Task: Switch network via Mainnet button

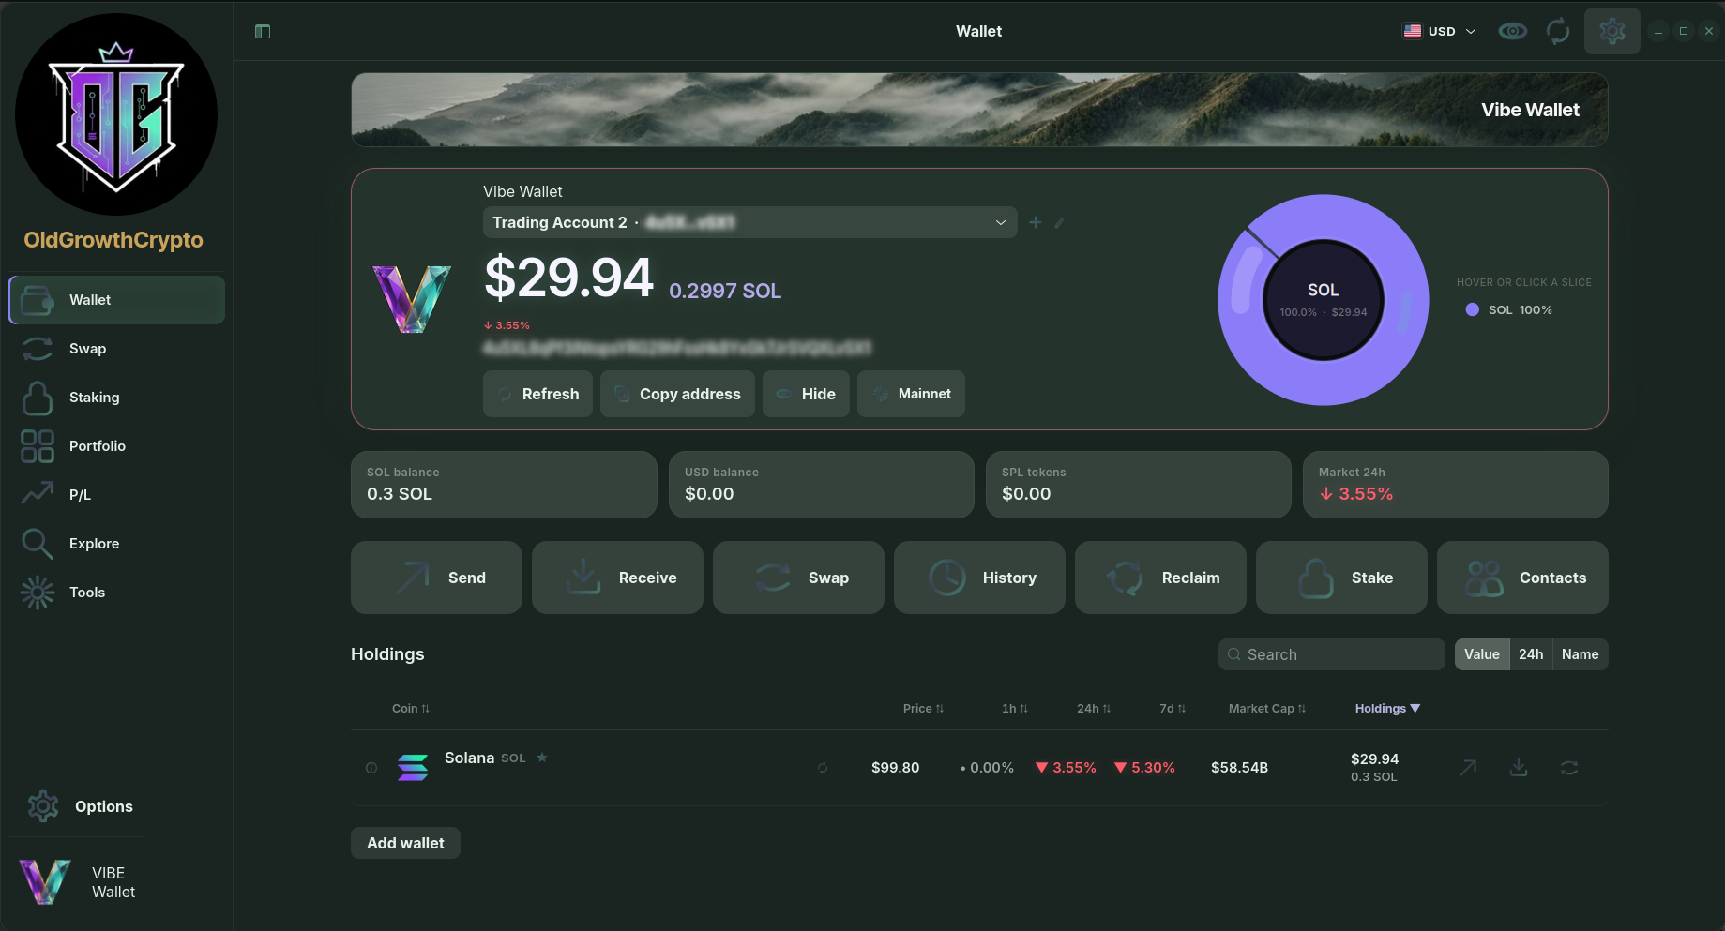Action: click(911, 394)
